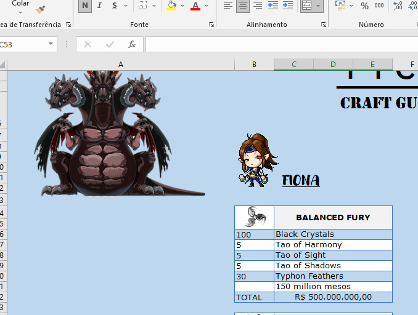Select all cells corner triangle

pyautogui.click(x=2, y=65)
